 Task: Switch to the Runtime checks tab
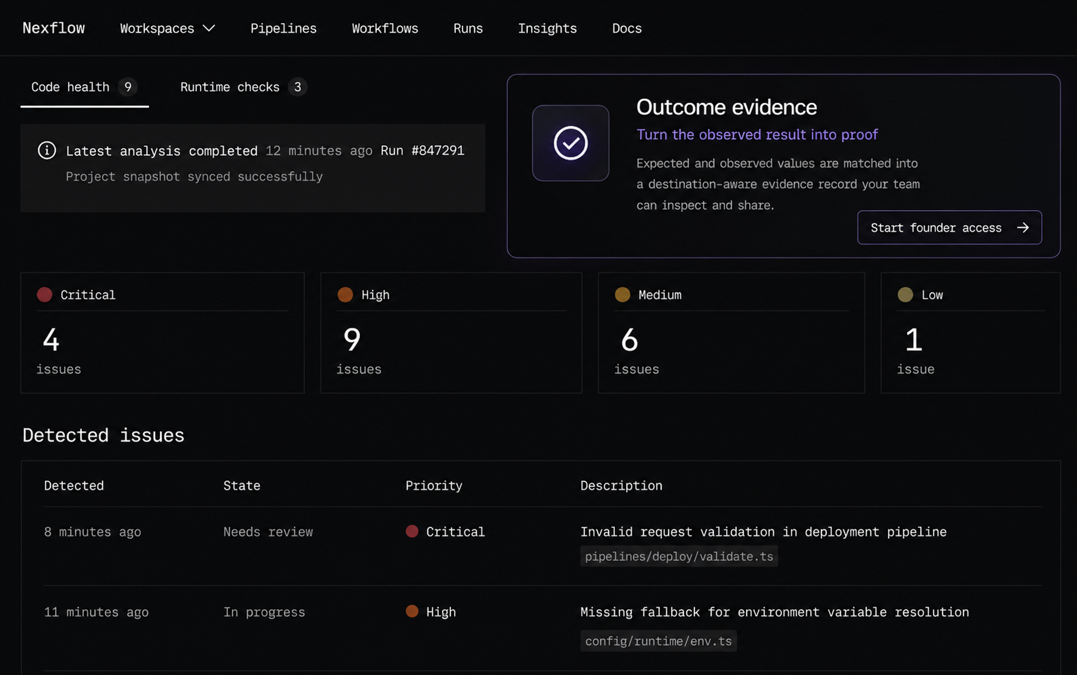243,87
